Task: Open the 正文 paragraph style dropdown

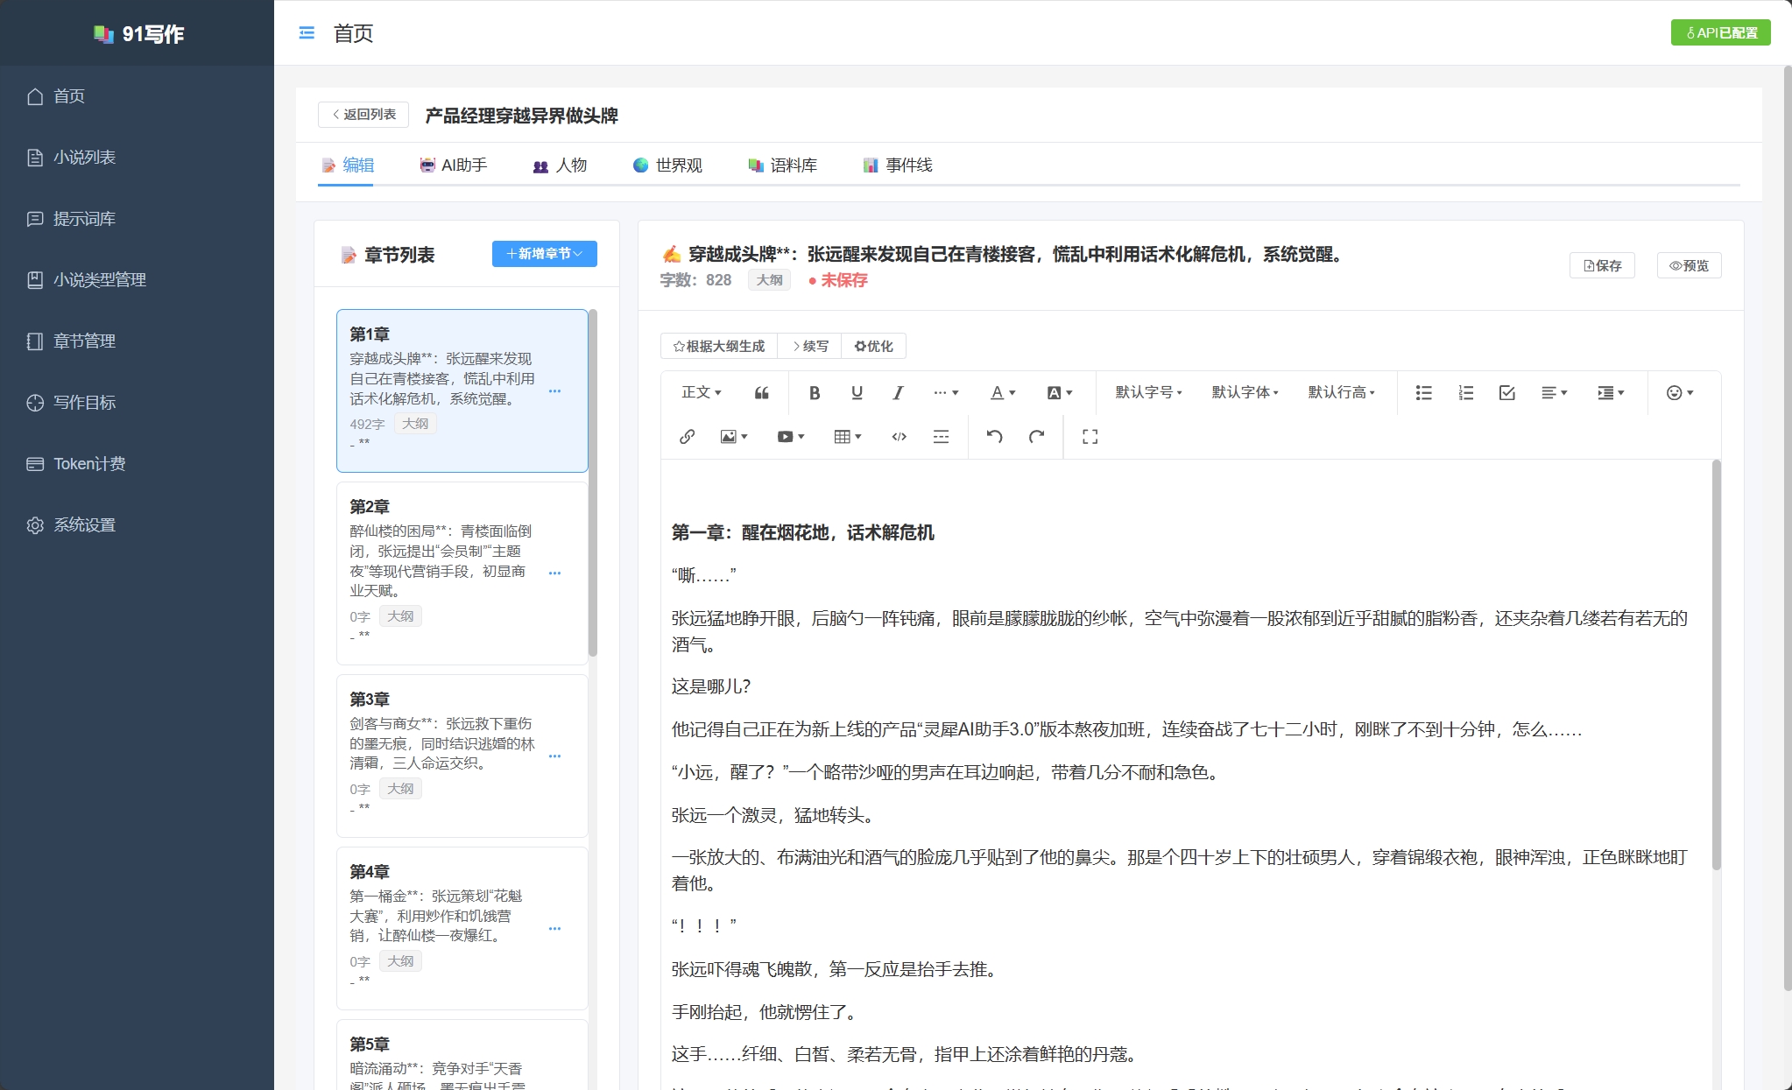Action: click(x=701, y=392)
